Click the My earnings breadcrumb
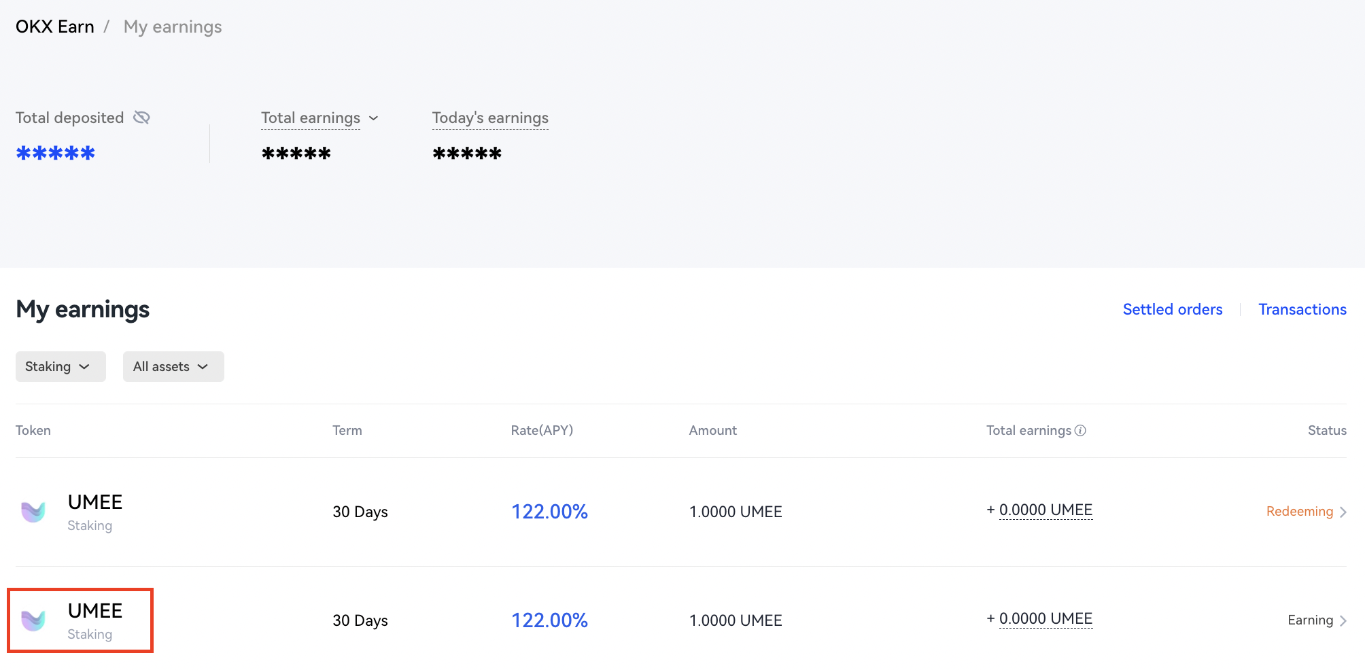The height and width of the screenshot is (670, 1365). tap(173, 27)
